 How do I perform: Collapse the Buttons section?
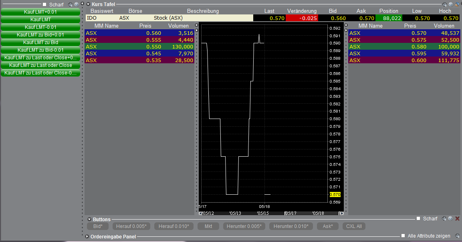pos(89,219)
